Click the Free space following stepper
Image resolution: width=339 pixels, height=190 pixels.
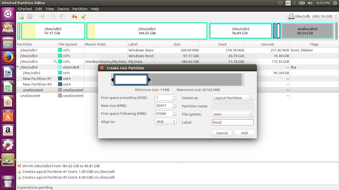[x=174, y=113]
